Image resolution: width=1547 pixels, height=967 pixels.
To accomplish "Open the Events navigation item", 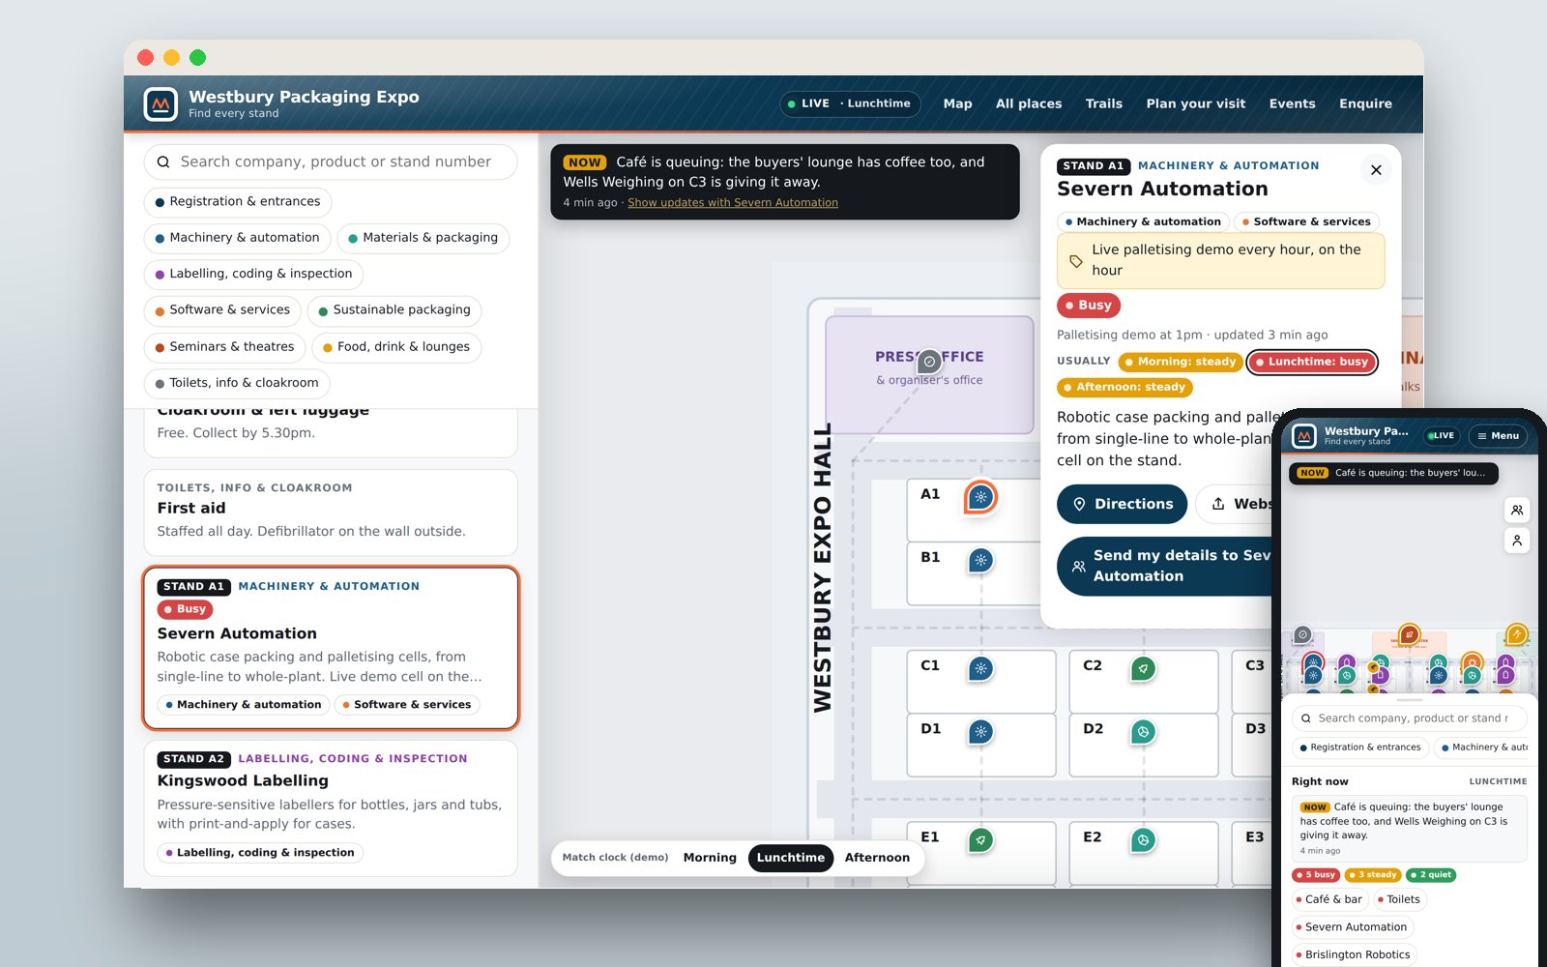I will 1292,103.
